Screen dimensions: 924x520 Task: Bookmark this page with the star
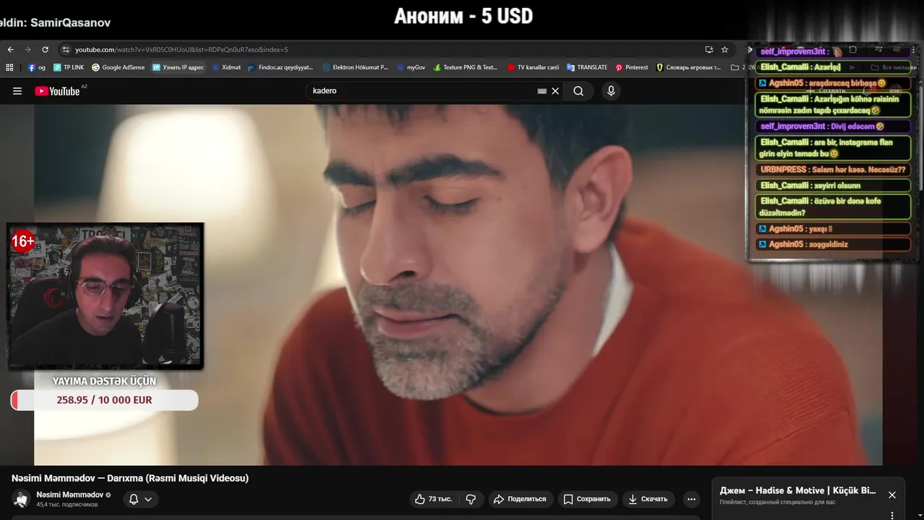[x=725, y=50]
